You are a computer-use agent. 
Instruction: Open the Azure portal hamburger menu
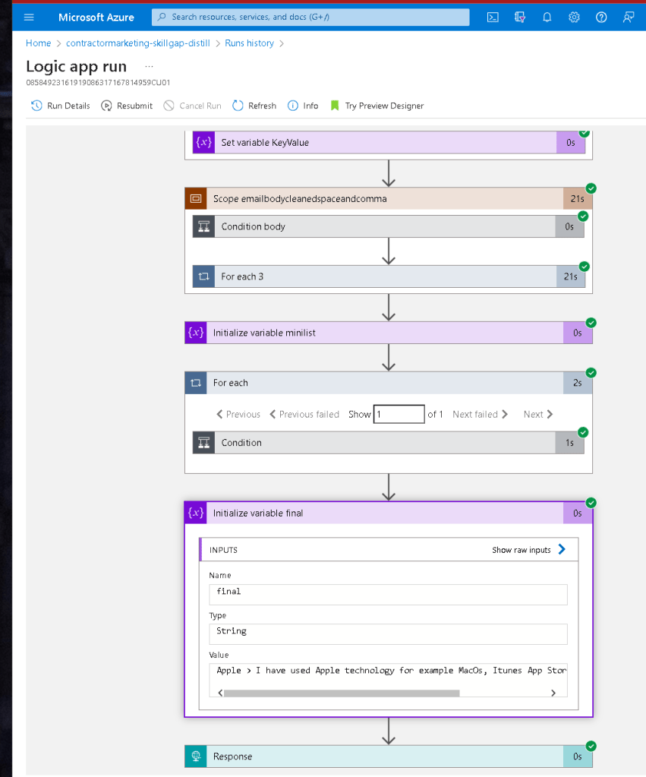point(29,17)
